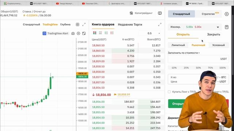Switch to the Google browser tab
This screenshot has width=234, height=131.
[117, 4]
